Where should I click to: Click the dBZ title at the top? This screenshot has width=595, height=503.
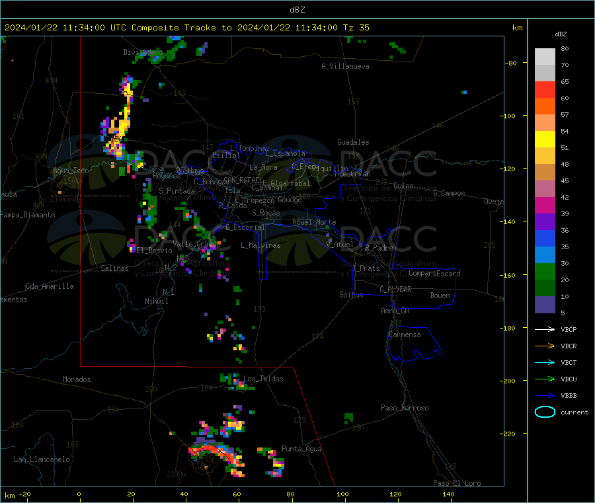(x=297, y=10)
